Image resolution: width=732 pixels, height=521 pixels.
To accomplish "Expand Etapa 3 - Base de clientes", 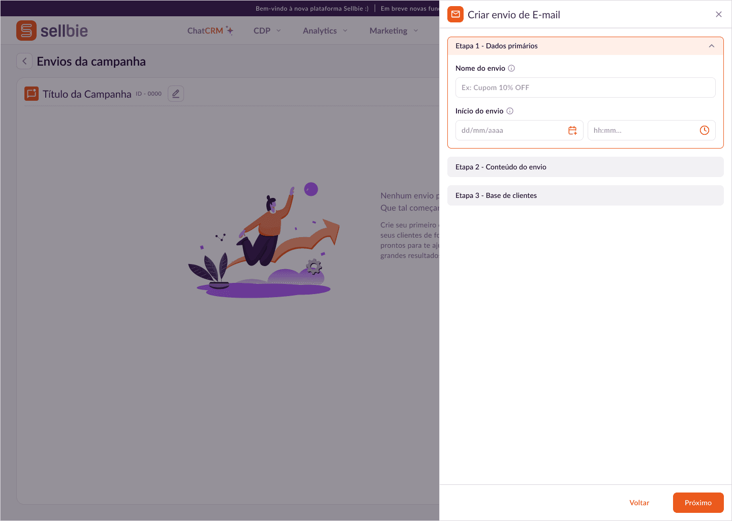I will (x=586, y=195).
